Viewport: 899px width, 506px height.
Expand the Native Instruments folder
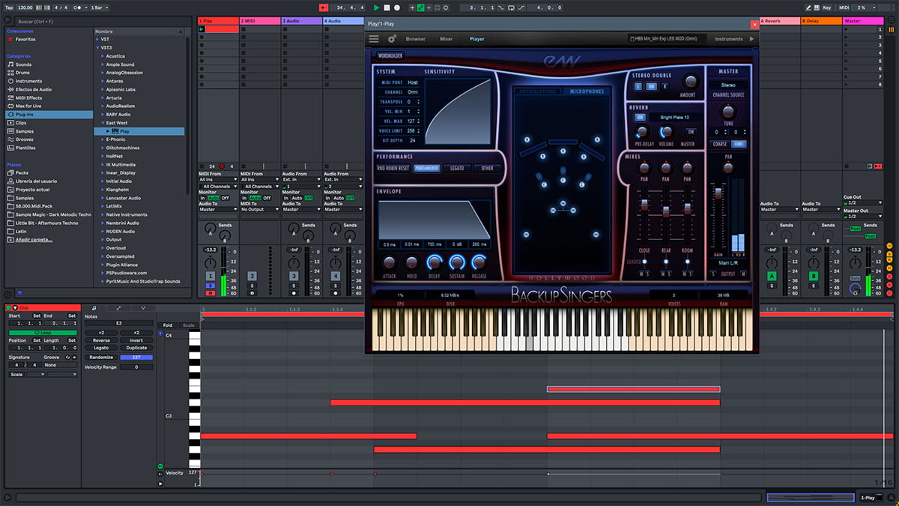102,214
